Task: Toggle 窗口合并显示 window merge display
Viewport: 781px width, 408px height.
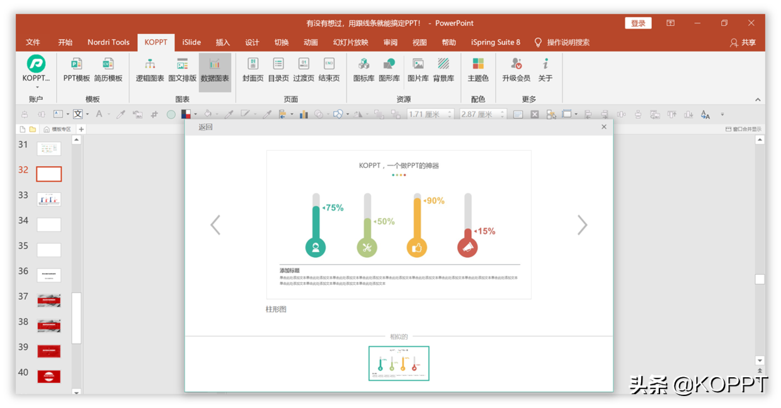Action: point(743,130)
